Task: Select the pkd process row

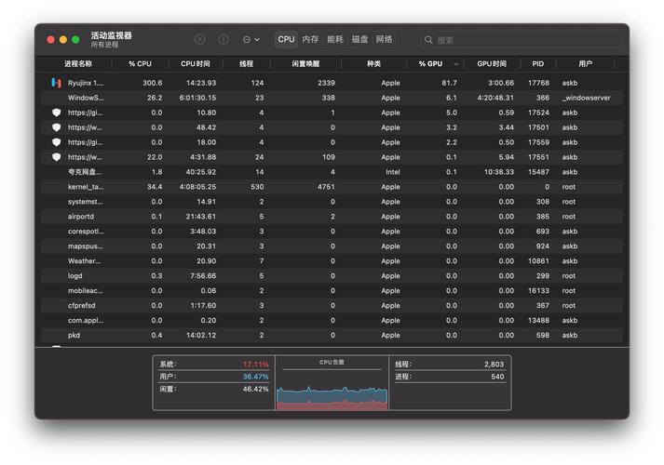Action: (332, 335)
